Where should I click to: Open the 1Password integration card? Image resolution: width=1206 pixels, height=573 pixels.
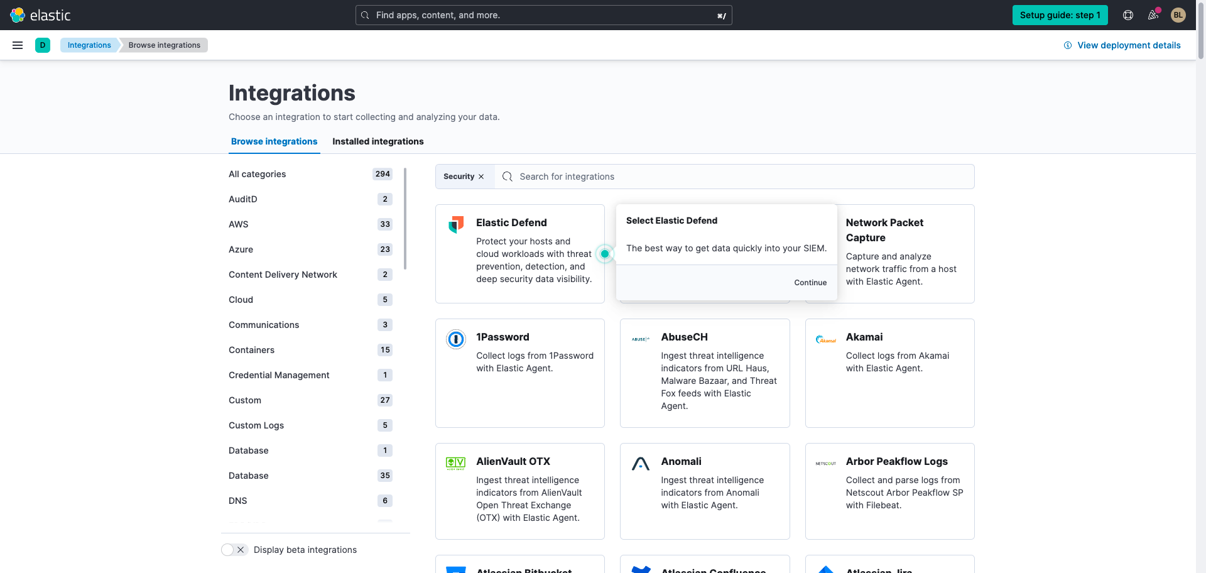coord(520,373)
